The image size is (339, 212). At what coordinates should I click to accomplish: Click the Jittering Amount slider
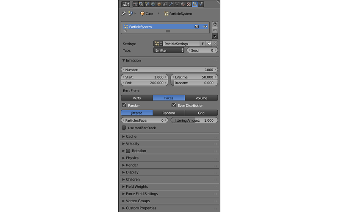point(194,120)
